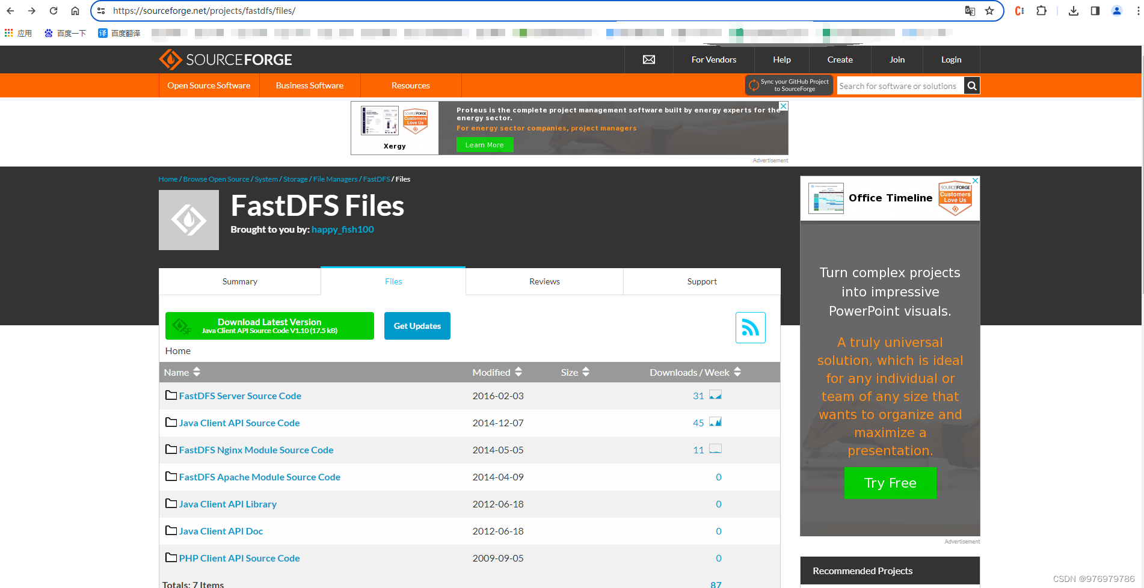Viewport: 1144px width, 588px height.
Task: Click the Get Updates button
Action: 417,326
